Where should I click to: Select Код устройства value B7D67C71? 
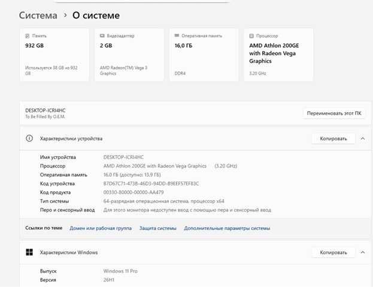coord(151,183)
